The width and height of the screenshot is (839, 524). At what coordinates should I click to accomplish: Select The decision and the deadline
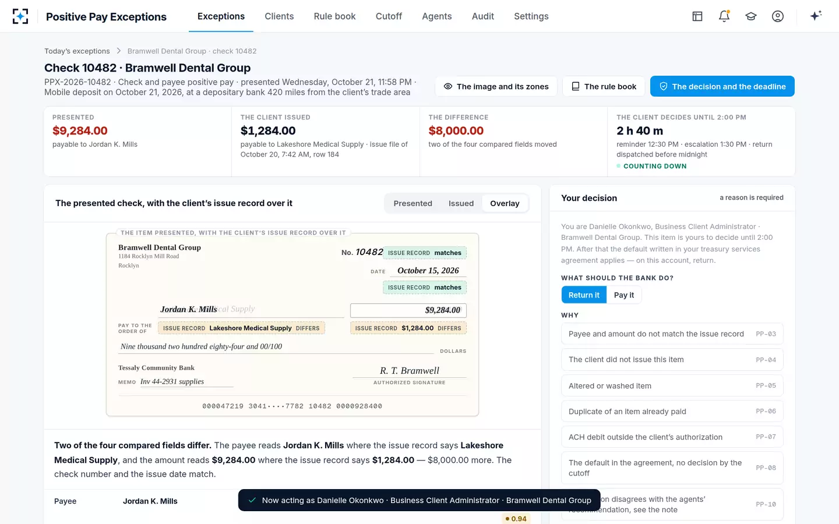pos(722,86)
